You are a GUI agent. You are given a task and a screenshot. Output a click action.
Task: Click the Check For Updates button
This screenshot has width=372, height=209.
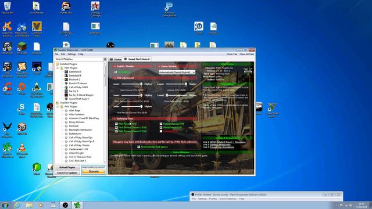(x=67, y=173)
